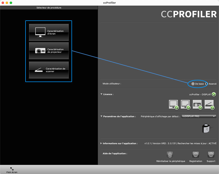The width and height of the screenshot is (219, 174).
Task: Click the ccProfiler DISPLAY green checkmark
Action: click(x=214, y=94)
